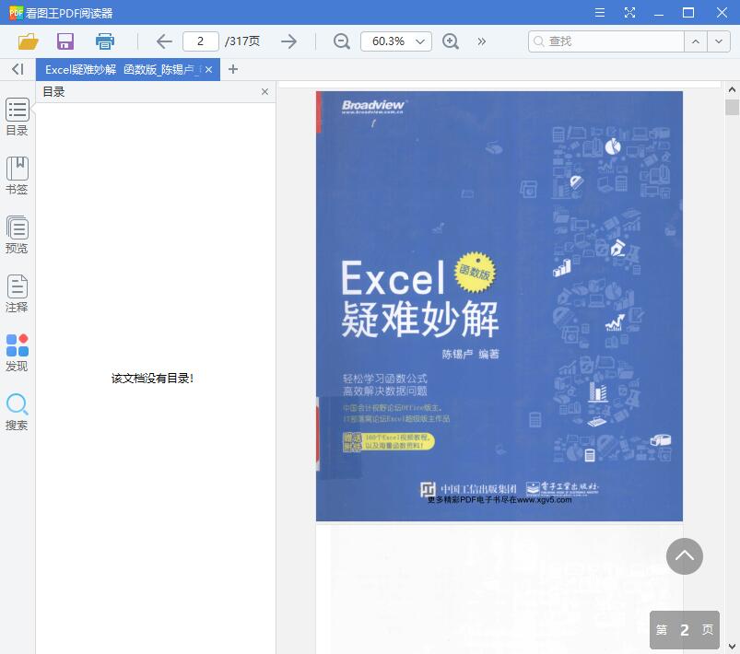This screenshot has width=740, height=654.
Task: Print the current PDF
Action: pyautogui.click(x=104, y=41)
